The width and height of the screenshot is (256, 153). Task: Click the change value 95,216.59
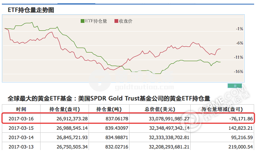242,138
